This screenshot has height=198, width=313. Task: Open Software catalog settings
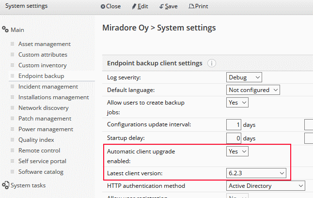tap(41, 172)
